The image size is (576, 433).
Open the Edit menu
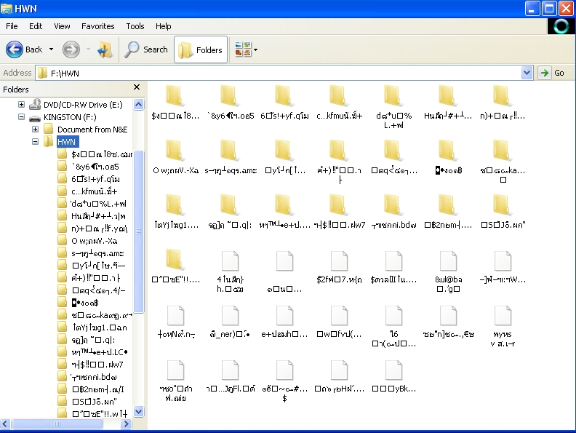tap(36, 26)
